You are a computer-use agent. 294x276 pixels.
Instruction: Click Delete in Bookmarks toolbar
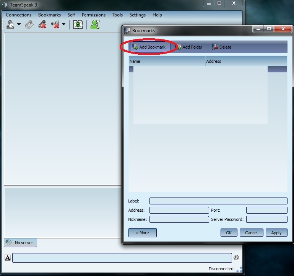tap(222, 47)
